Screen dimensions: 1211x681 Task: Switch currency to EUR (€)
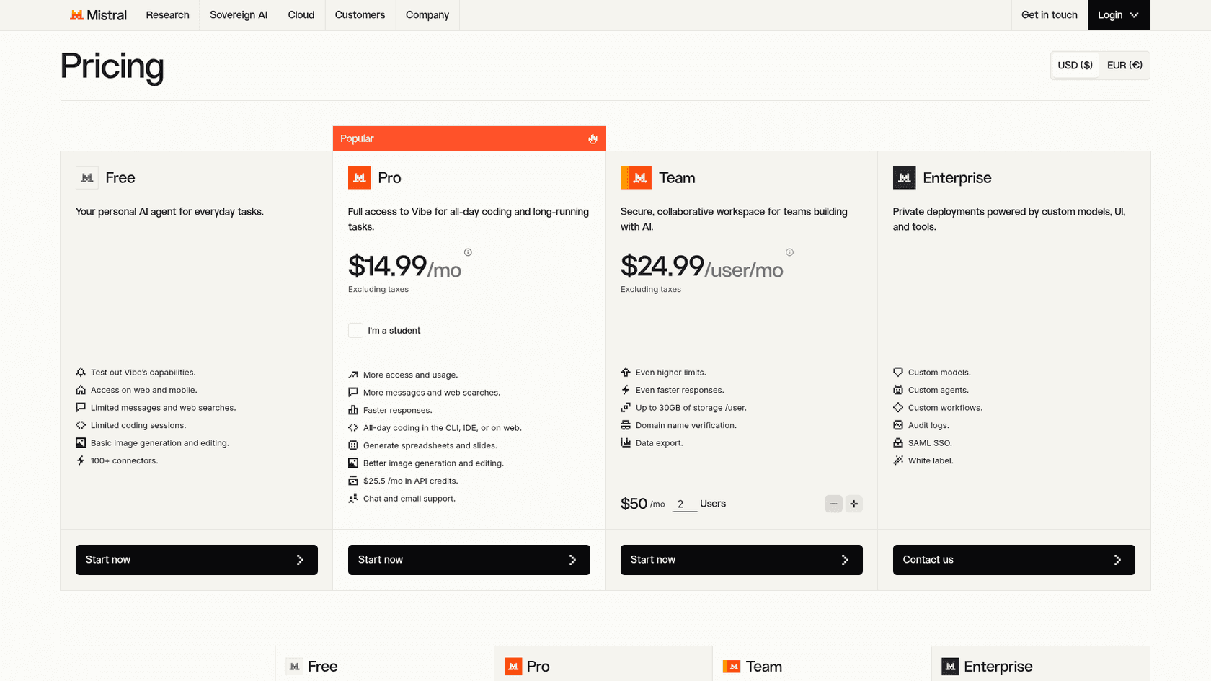click(1124, 66)
